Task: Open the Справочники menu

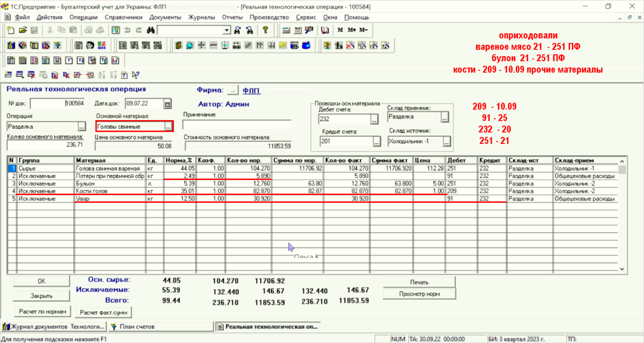Action: (x=123, y=17)
